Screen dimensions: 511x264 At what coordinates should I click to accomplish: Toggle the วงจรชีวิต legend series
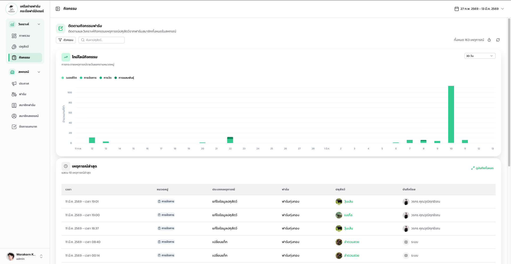63,78
